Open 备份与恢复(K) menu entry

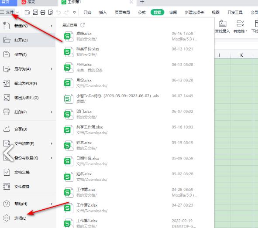[28, 158]
